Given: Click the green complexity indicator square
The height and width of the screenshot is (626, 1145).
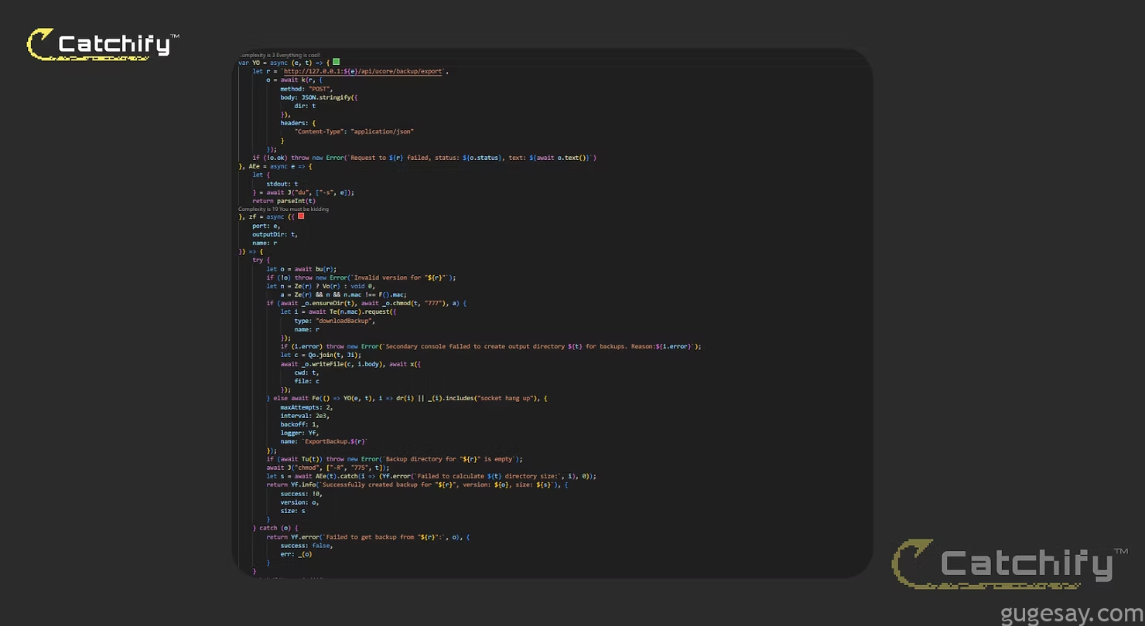Looking at the screenshot, I should [336, 62].
